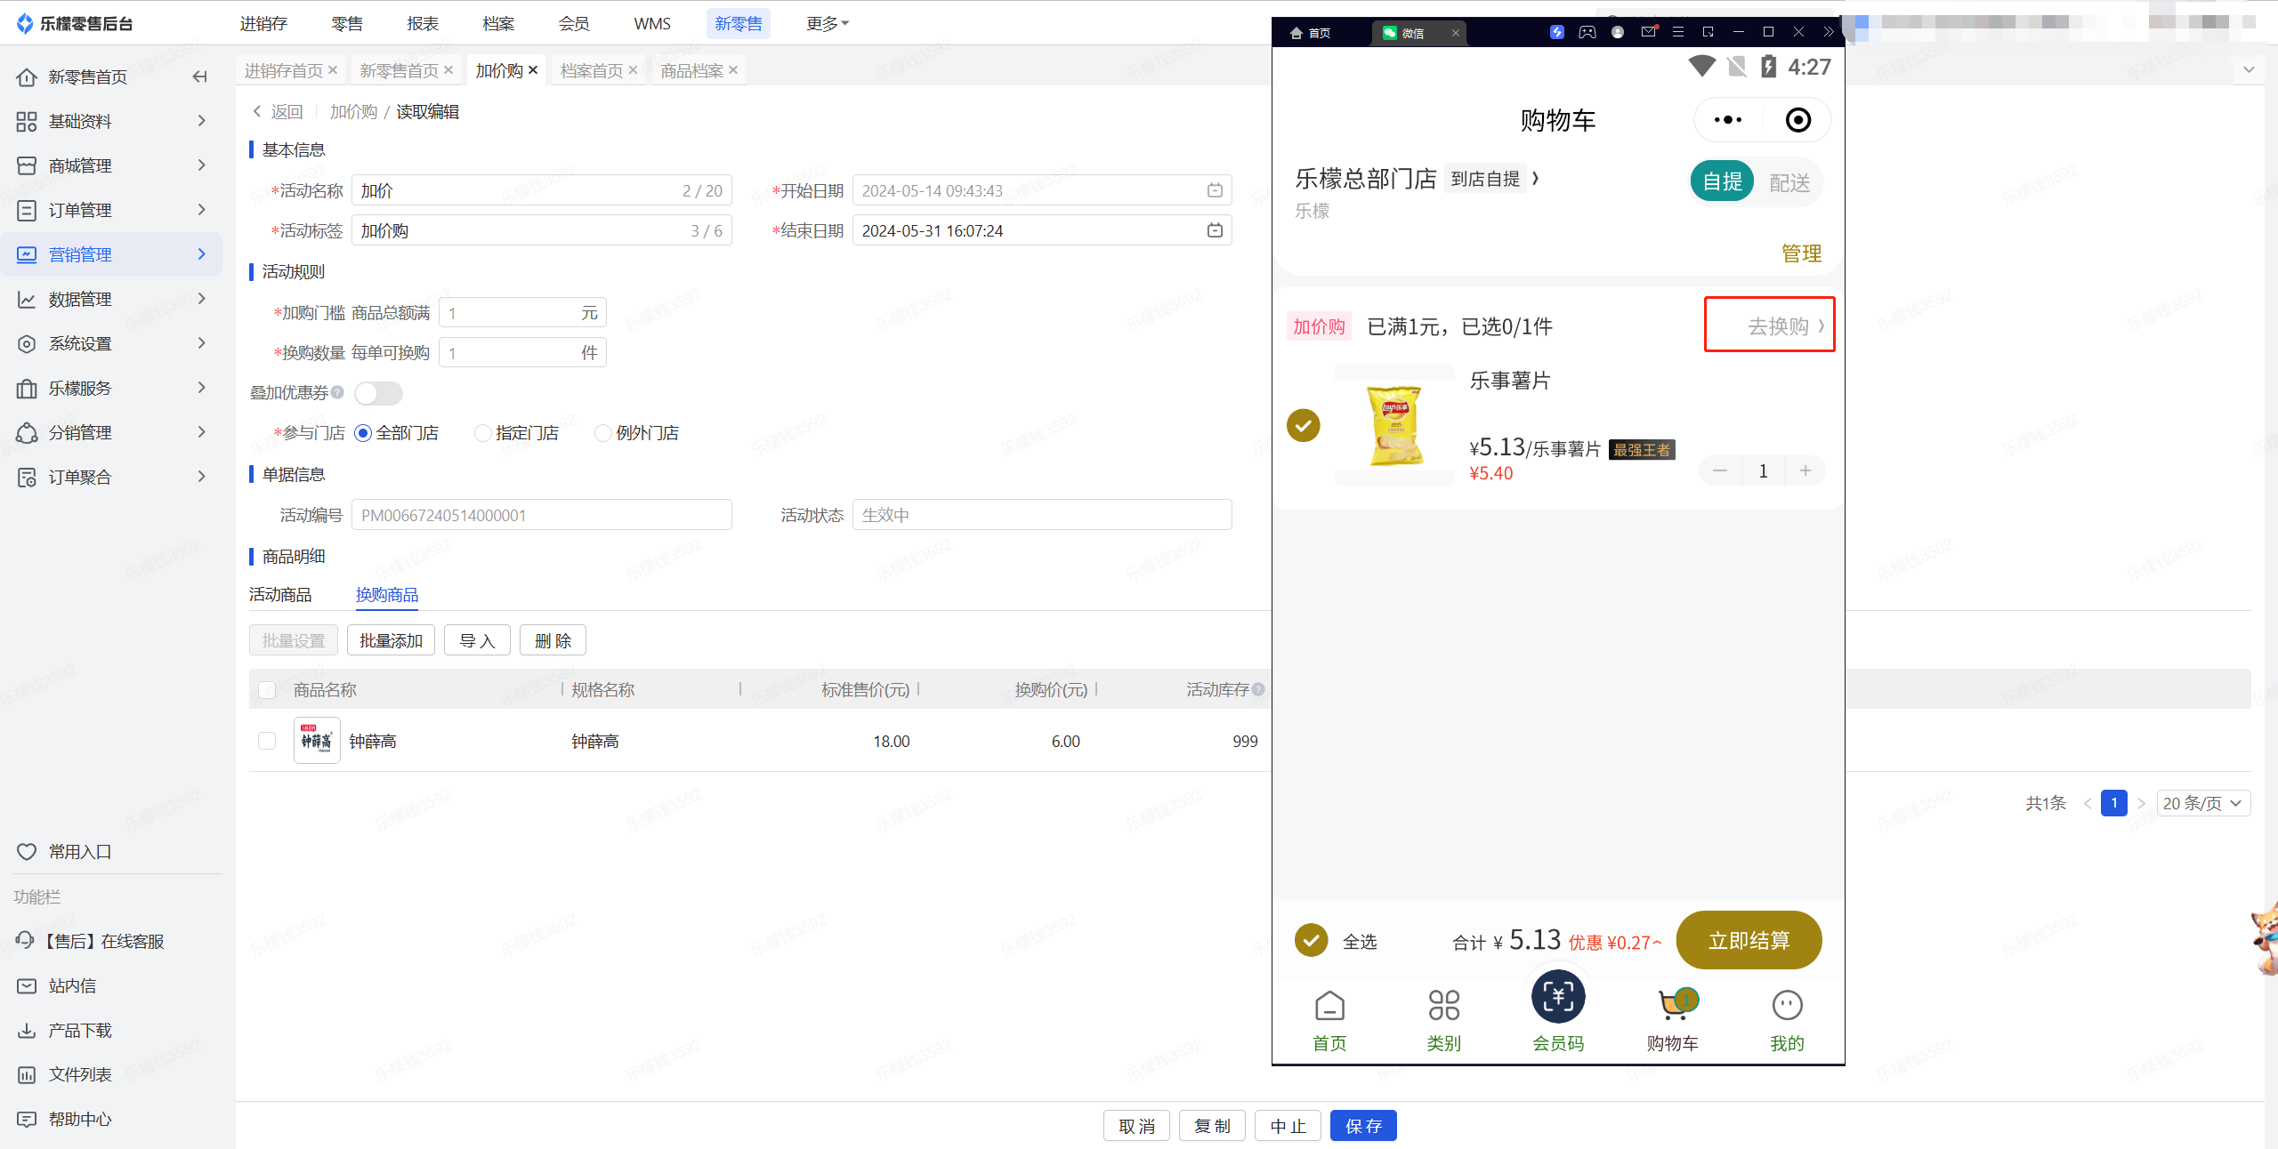Switch to 自提 pickup mode
Screen dimensions: 2278x1149
(x=1722, y=182)
